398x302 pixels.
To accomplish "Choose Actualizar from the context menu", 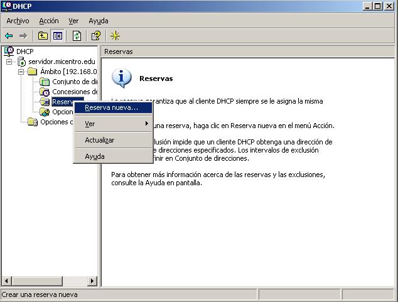I will click(99, 140).
